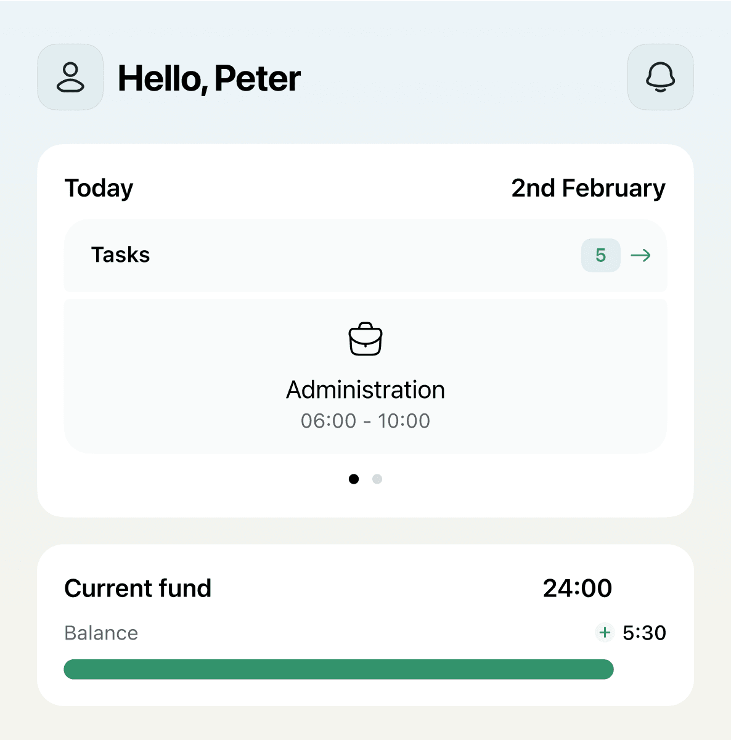The height and width of the screenshot is (740, 731).
Task: Click the 5:30 balance value
Action: point(644,633)
